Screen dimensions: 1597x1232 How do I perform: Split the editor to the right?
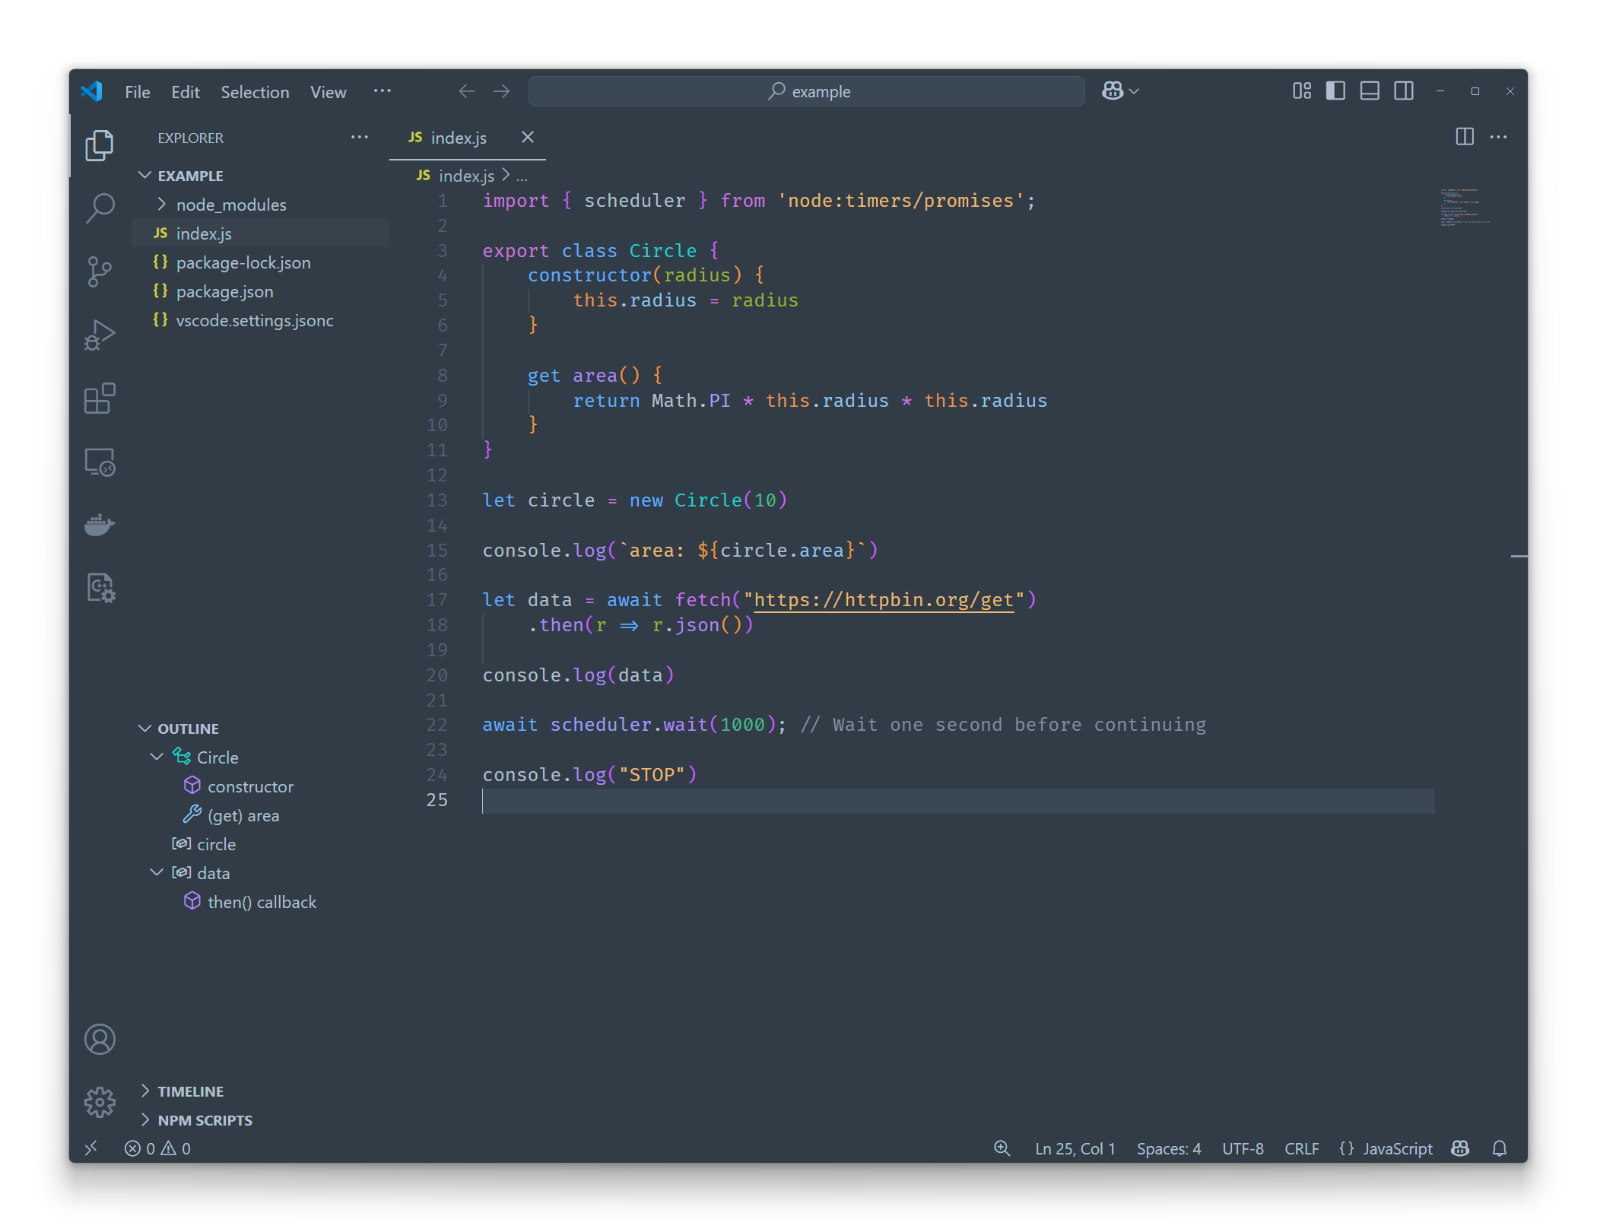coord(1464,137)
